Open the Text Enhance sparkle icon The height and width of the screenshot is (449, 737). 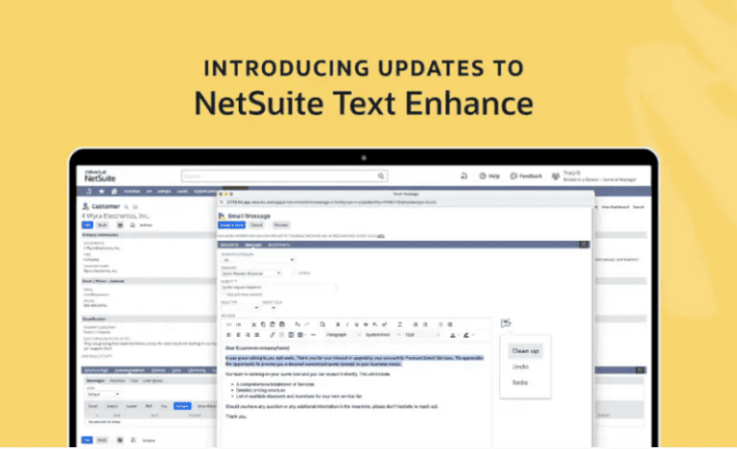point(506,323)
